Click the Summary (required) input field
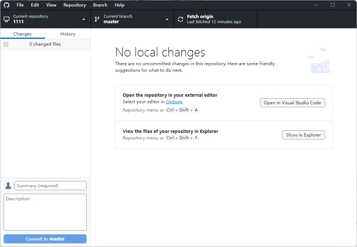The height and width of the screenshot is (247, 357). [50, 186]
